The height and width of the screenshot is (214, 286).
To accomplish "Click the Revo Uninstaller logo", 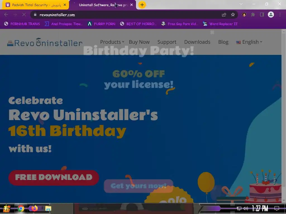I will click(45, 42).
